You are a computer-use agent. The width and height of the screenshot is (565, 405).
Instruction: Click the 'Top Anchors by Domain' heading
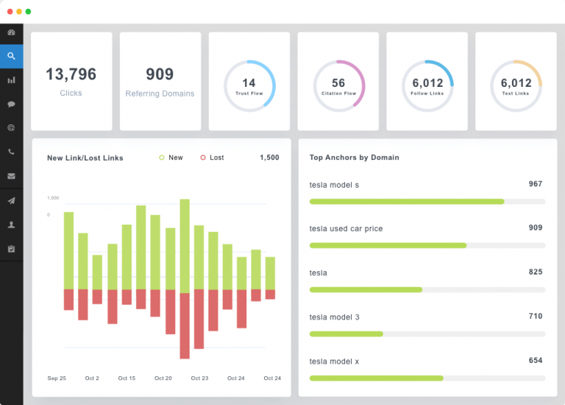(354, 158)
